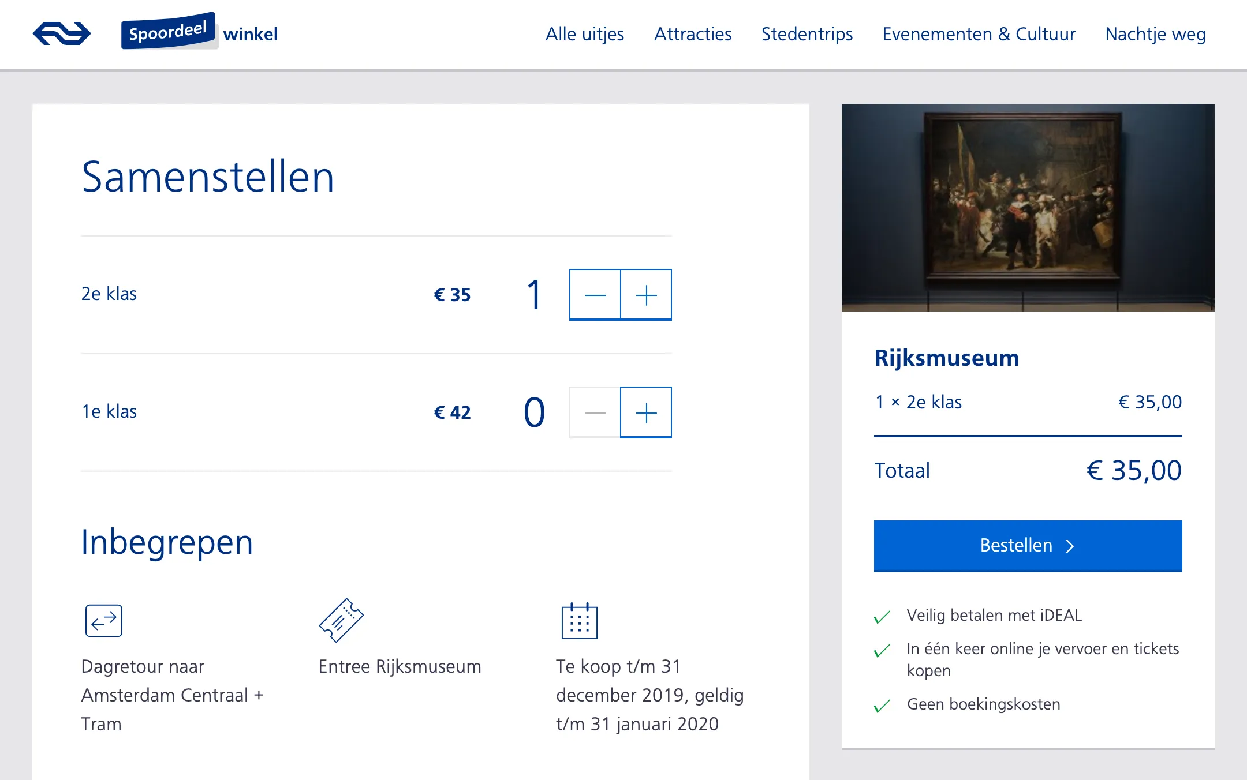Screen dimensions: 1247x780
Task: Open Nachtje weg menu item
Action: pos(1156,34)
